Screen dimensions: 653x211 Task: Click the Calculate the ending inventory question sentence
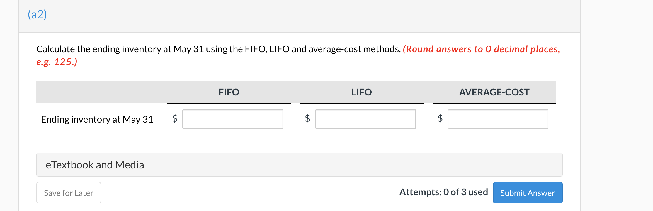(218, 49)
